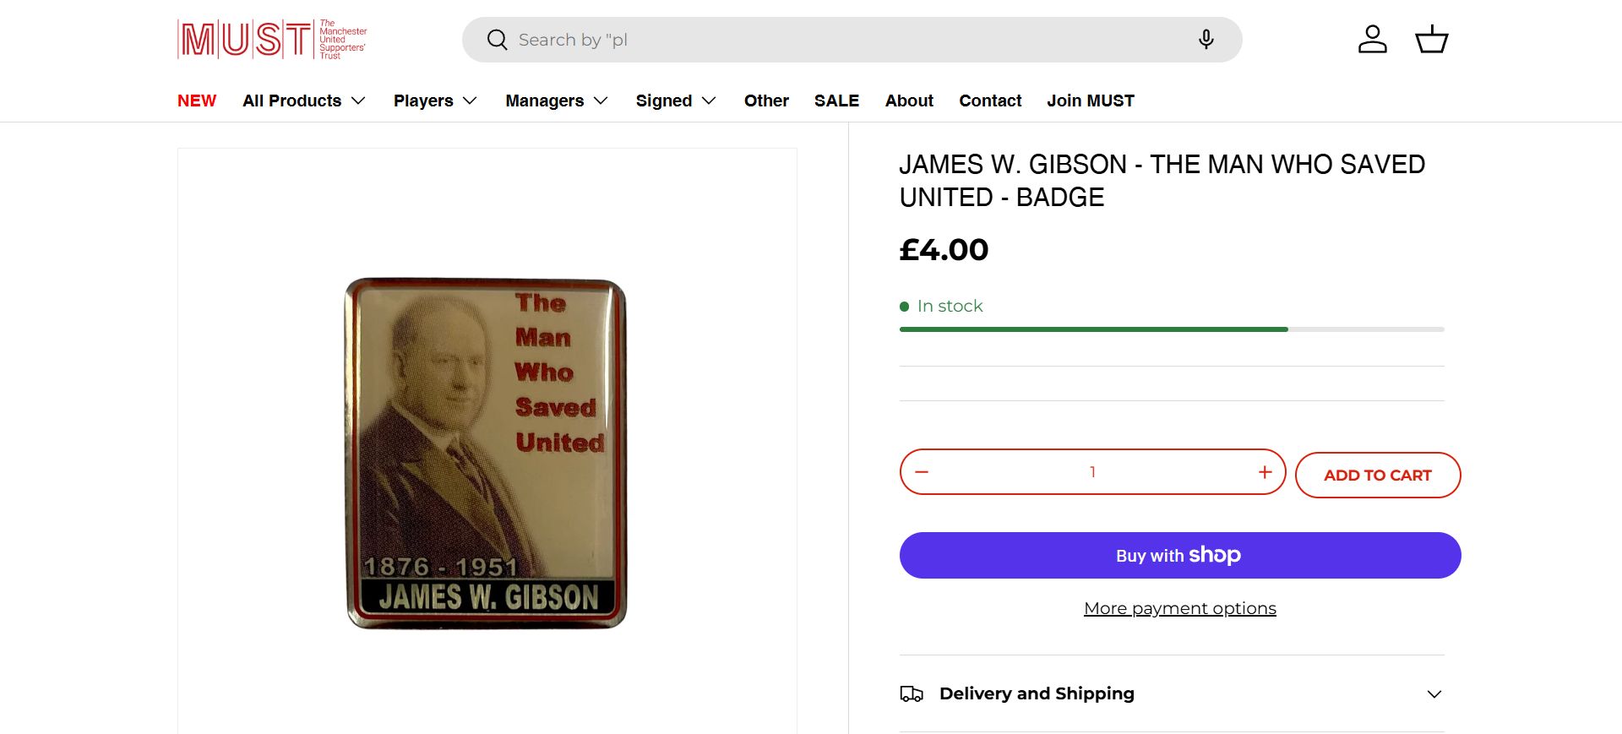1622x734 pixels.
Task: Go to the NEW menu item
Action: tap(197, 101)
